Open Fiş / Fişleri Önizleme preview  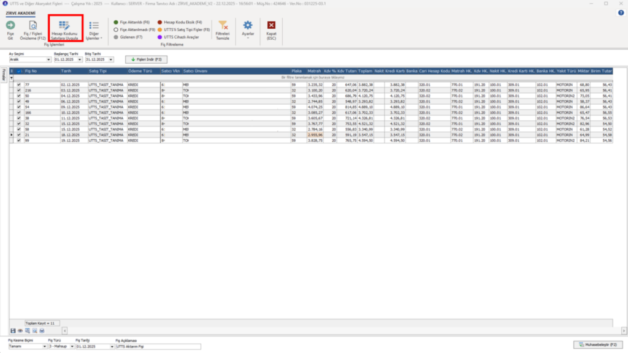point(33,31)
